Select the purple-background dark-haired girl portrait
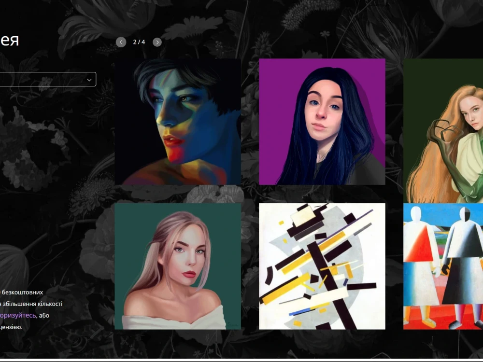 (x=322, y=122)
